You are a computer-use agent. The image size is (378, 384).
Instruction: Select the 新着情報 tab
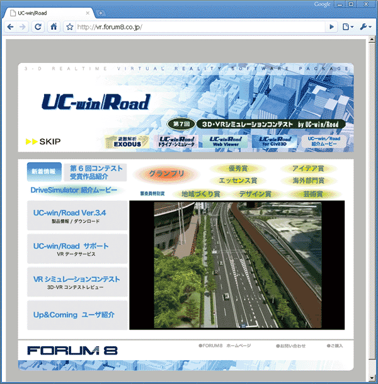click(44, 172)
